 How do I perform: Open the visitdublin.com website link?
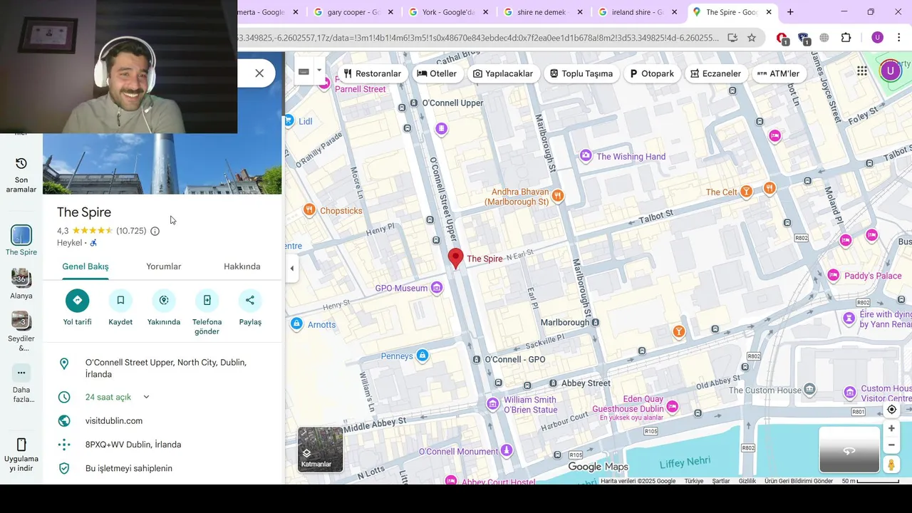coord(114,421)
